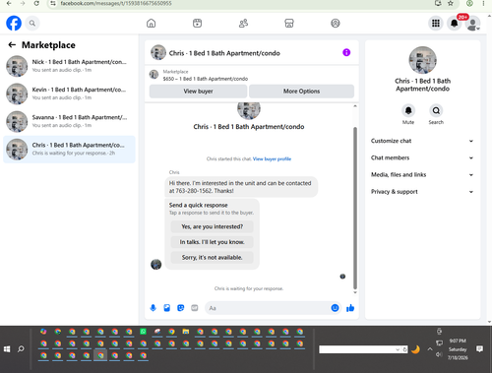Screen dimensions: 492x373
Task: Open the Windows Start menu
Action: pos(7,349)
